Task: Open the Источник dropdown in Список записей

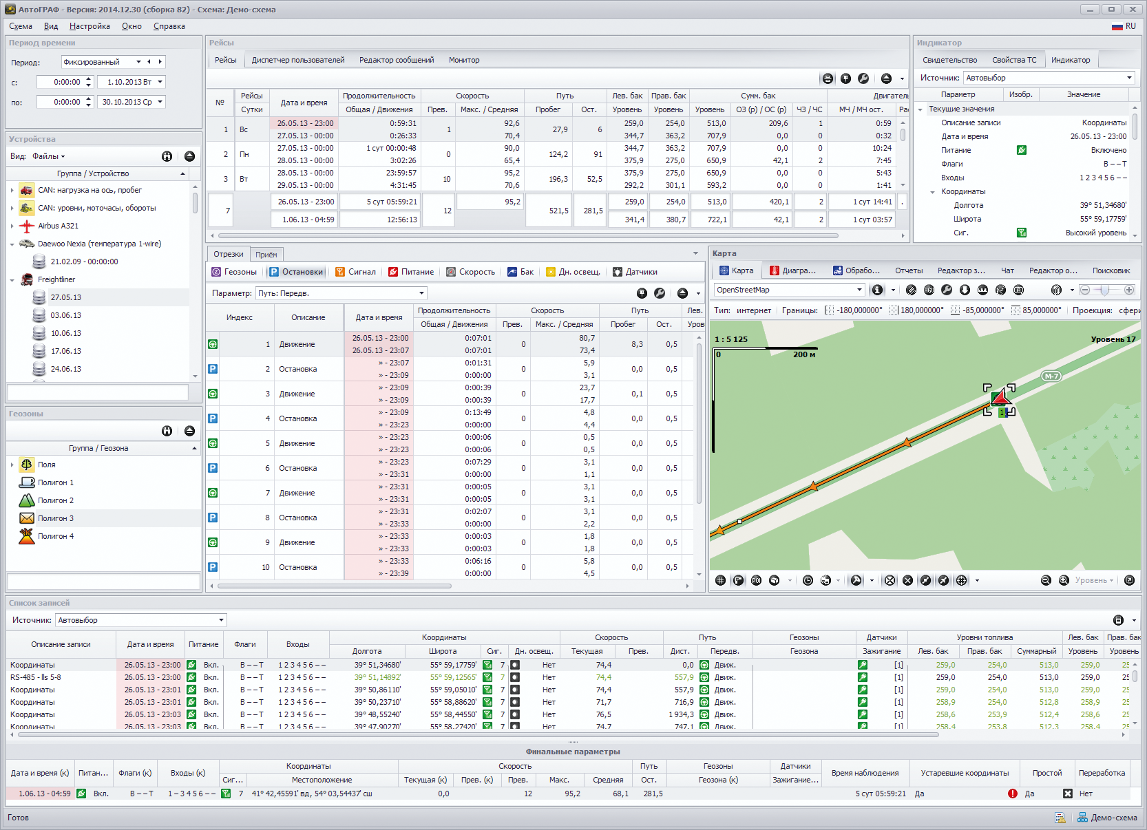Action: coord(221,620)
